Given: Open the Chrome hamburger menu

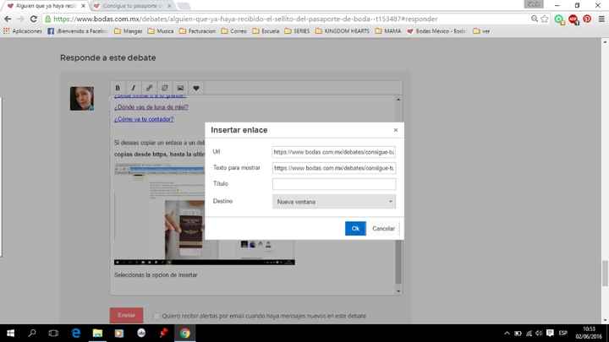Looking at the screenshot, I should [x=601, y=19].
